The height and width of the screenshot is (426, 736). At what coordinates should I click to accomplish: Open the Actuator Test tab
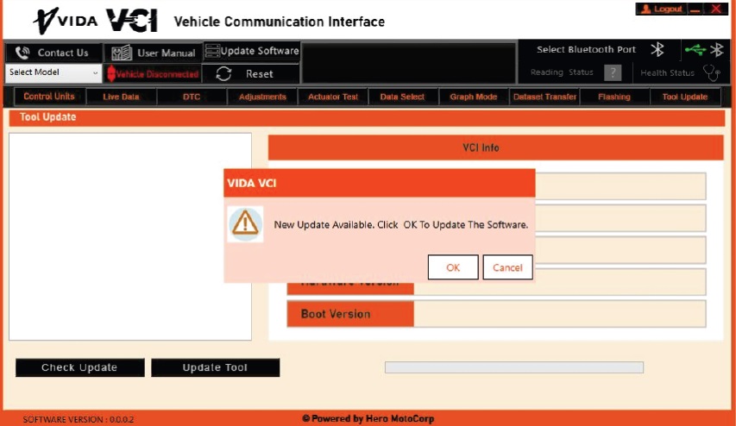point(333,97)
